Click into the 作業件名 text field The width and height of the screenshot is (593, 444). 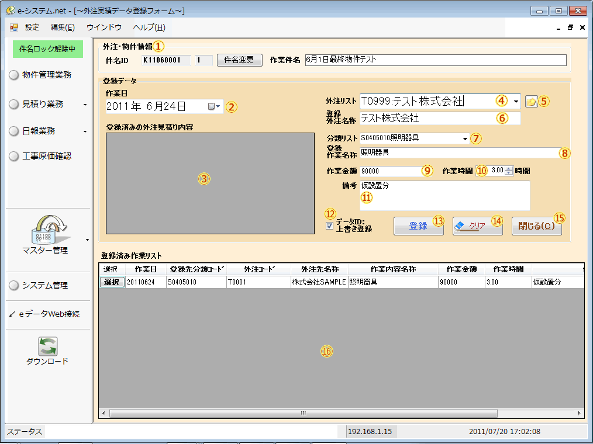tap(436, 60)
